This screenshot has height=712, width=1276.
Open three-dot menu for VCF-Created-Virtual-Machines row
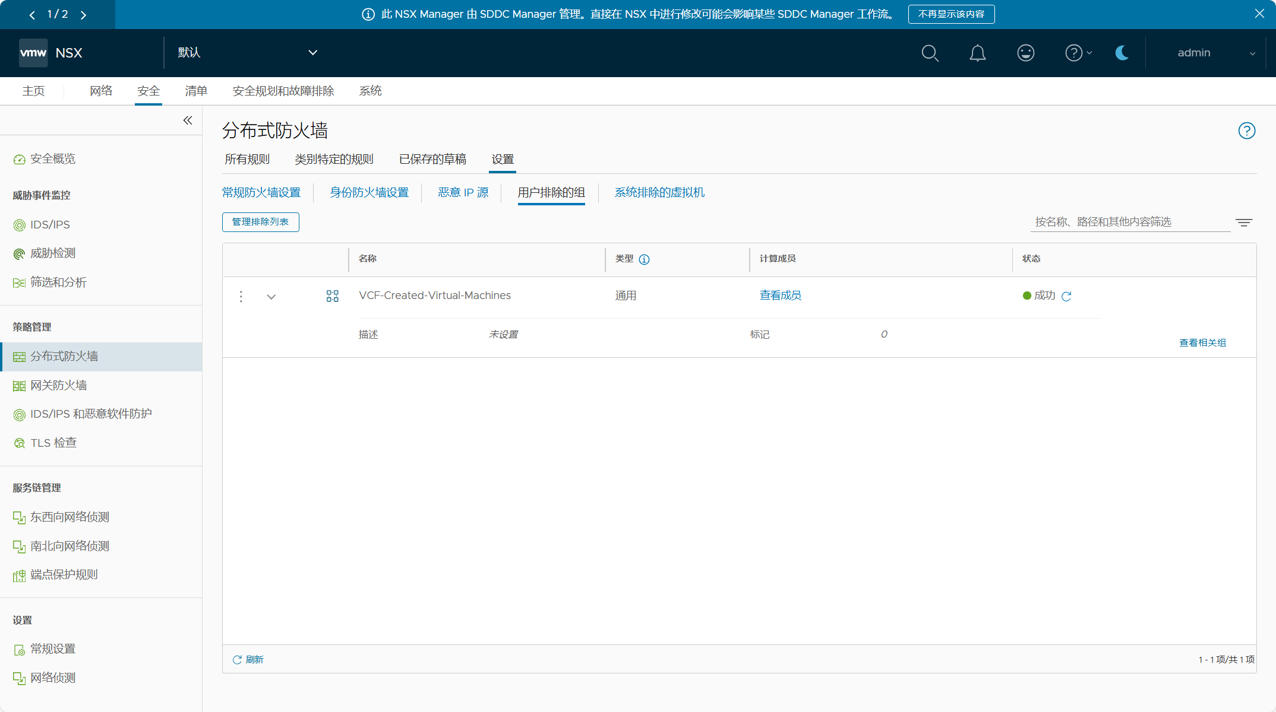tap(241, 296)
